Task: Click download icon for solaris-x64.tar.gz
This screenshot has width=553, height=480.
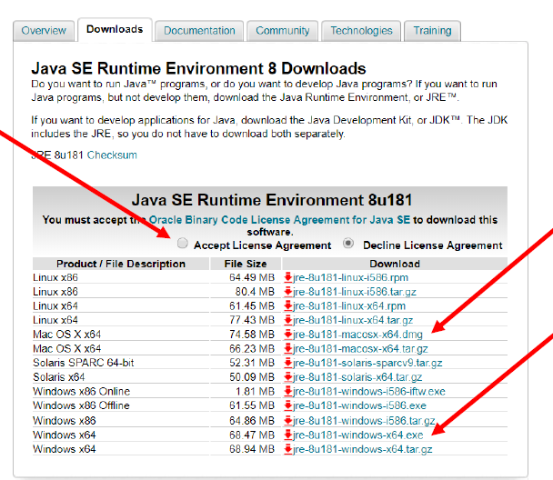Action: [x=288, y=377]
